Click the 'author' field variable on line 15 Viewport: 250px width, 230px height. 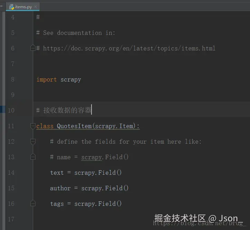[x=60, y=188]
